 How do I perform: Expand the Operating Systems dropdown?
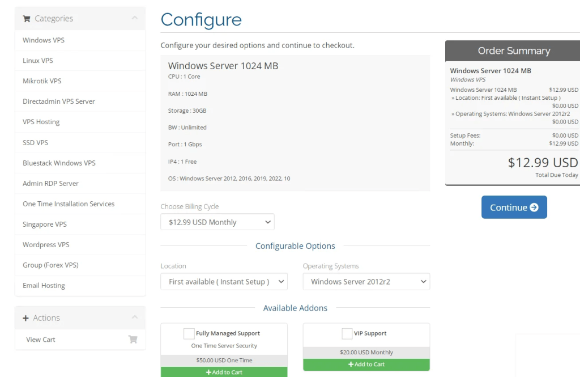coord(366,282)
